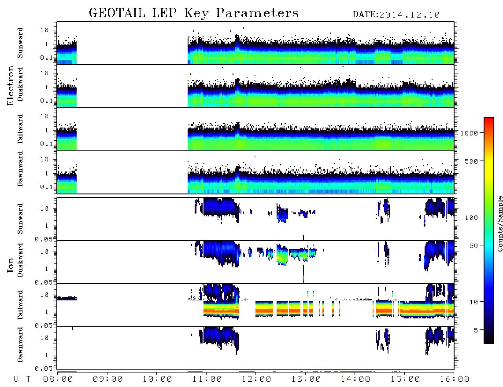The image size is (503, 387).
Task: Click the GEOTAIL LEP Key Parameters title
Action: [194, 13]
